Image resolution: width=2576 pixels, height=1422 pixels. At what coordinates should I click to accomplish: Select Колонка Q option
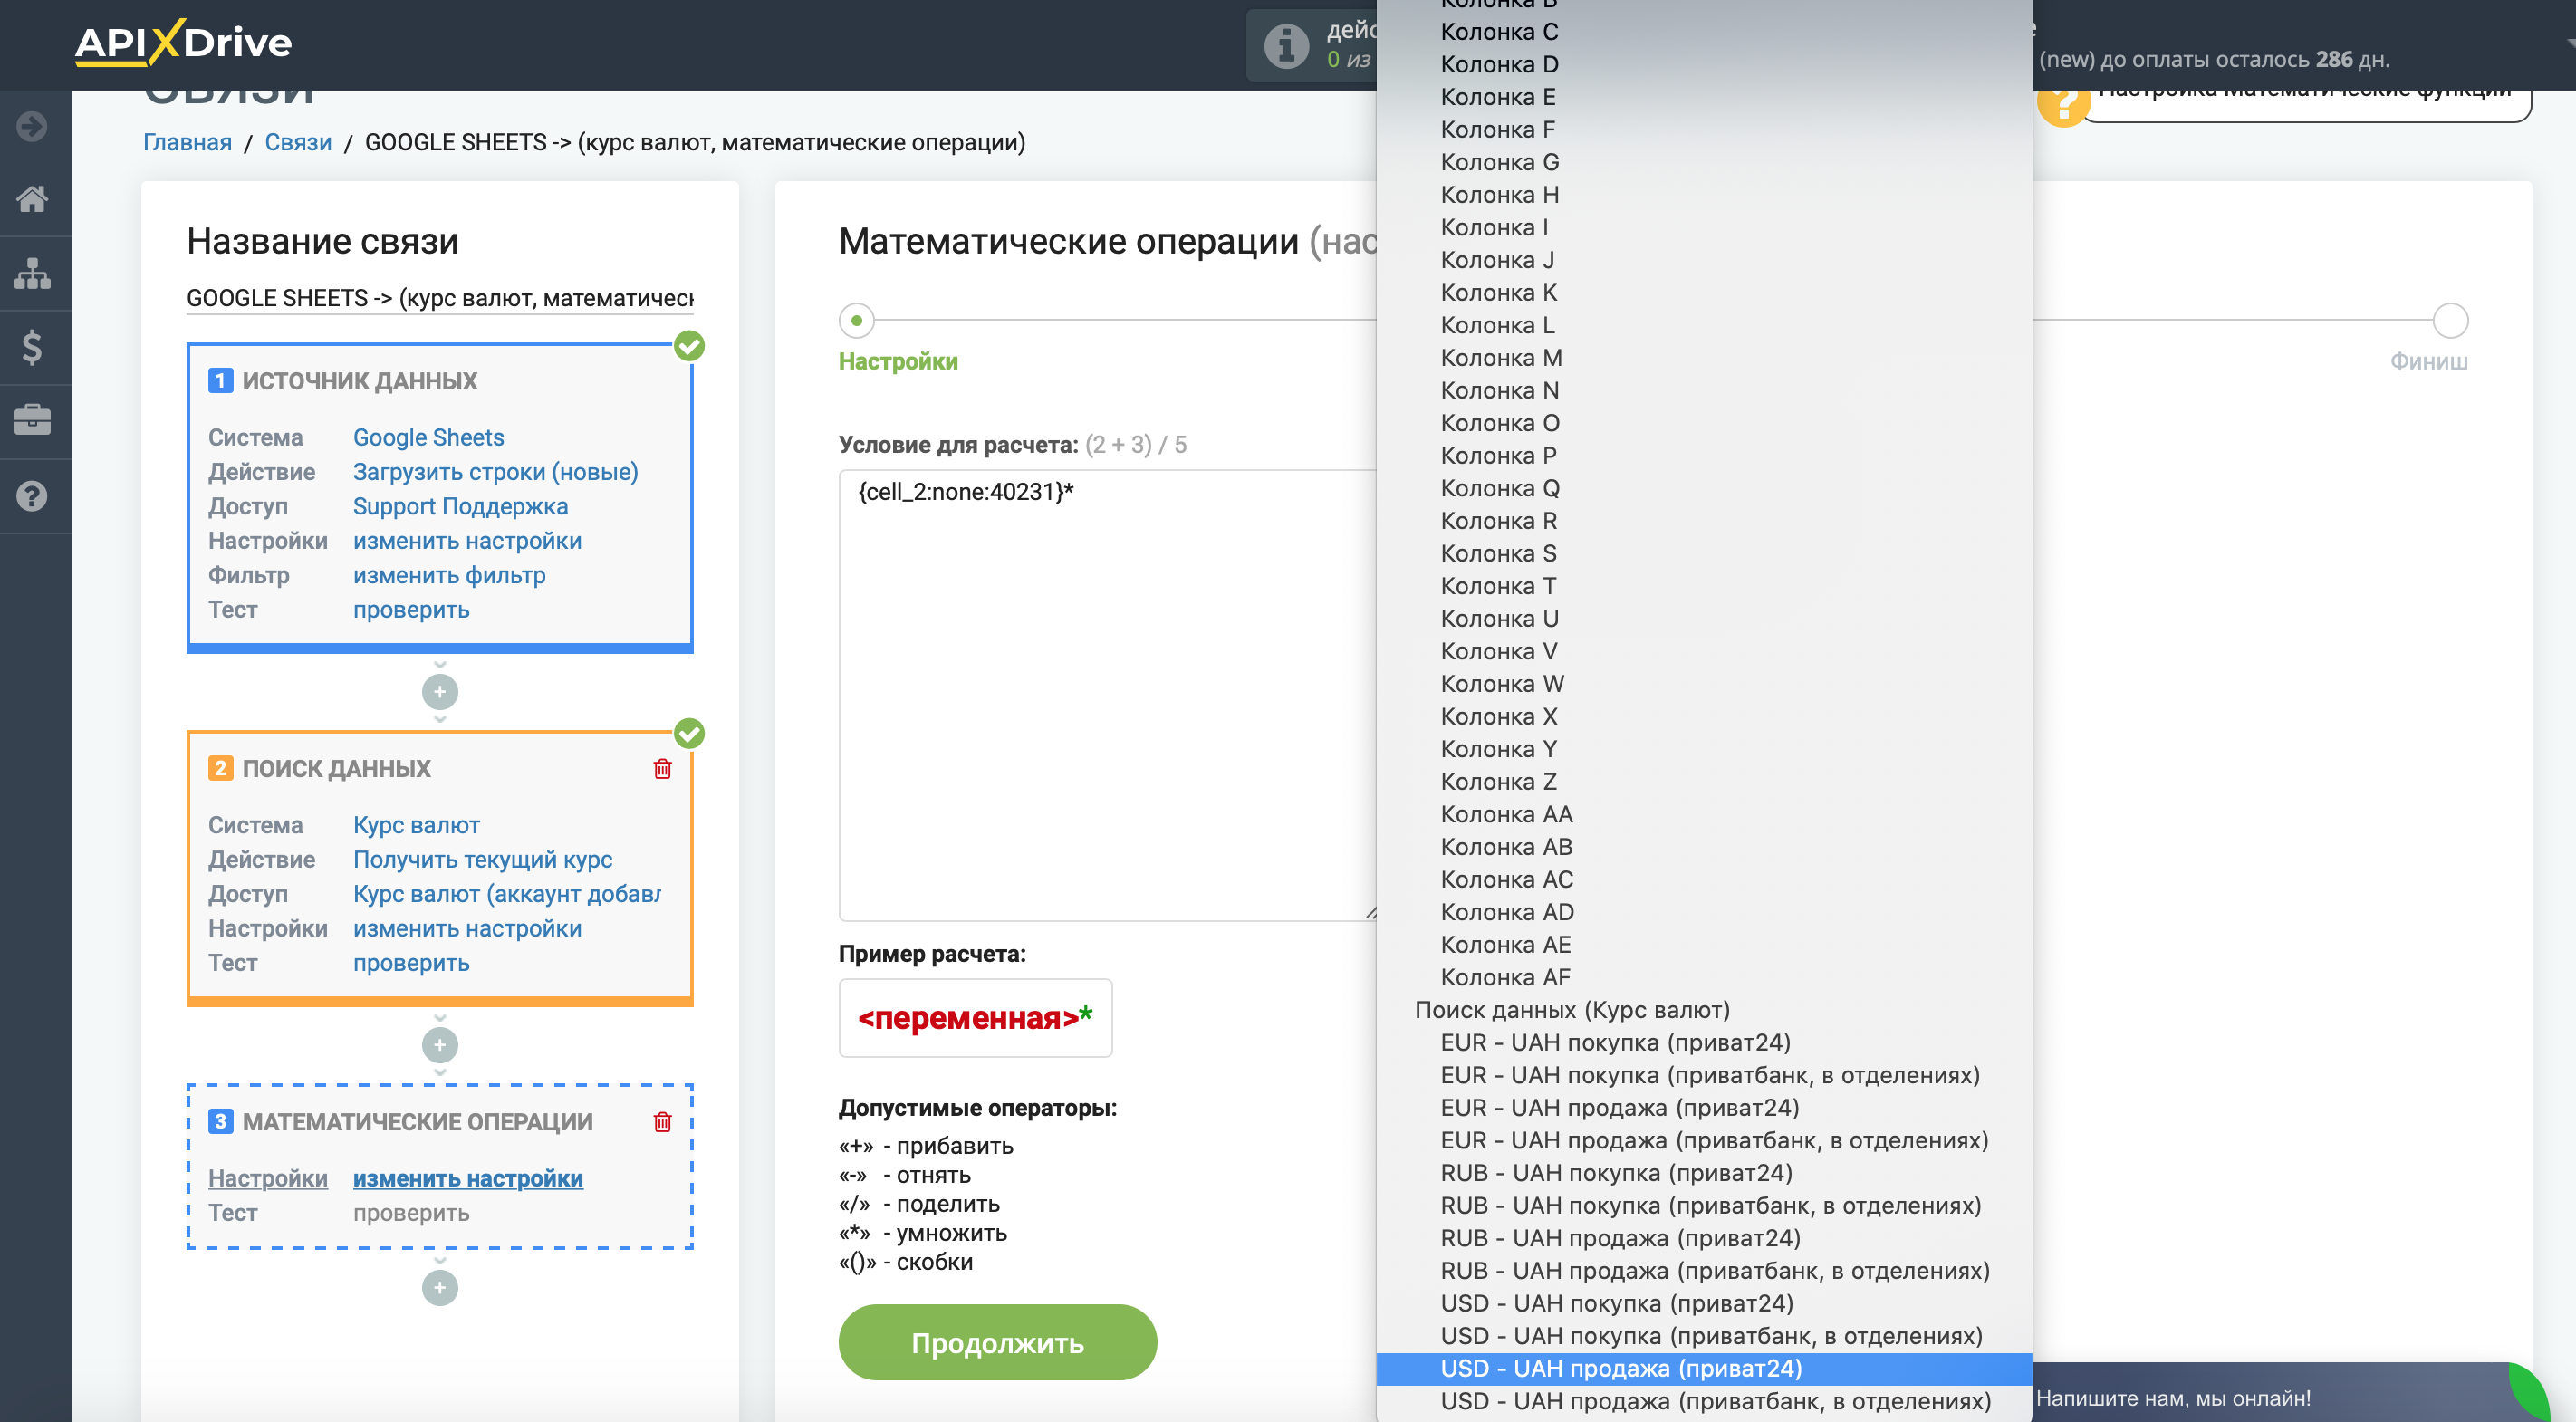1704,488
